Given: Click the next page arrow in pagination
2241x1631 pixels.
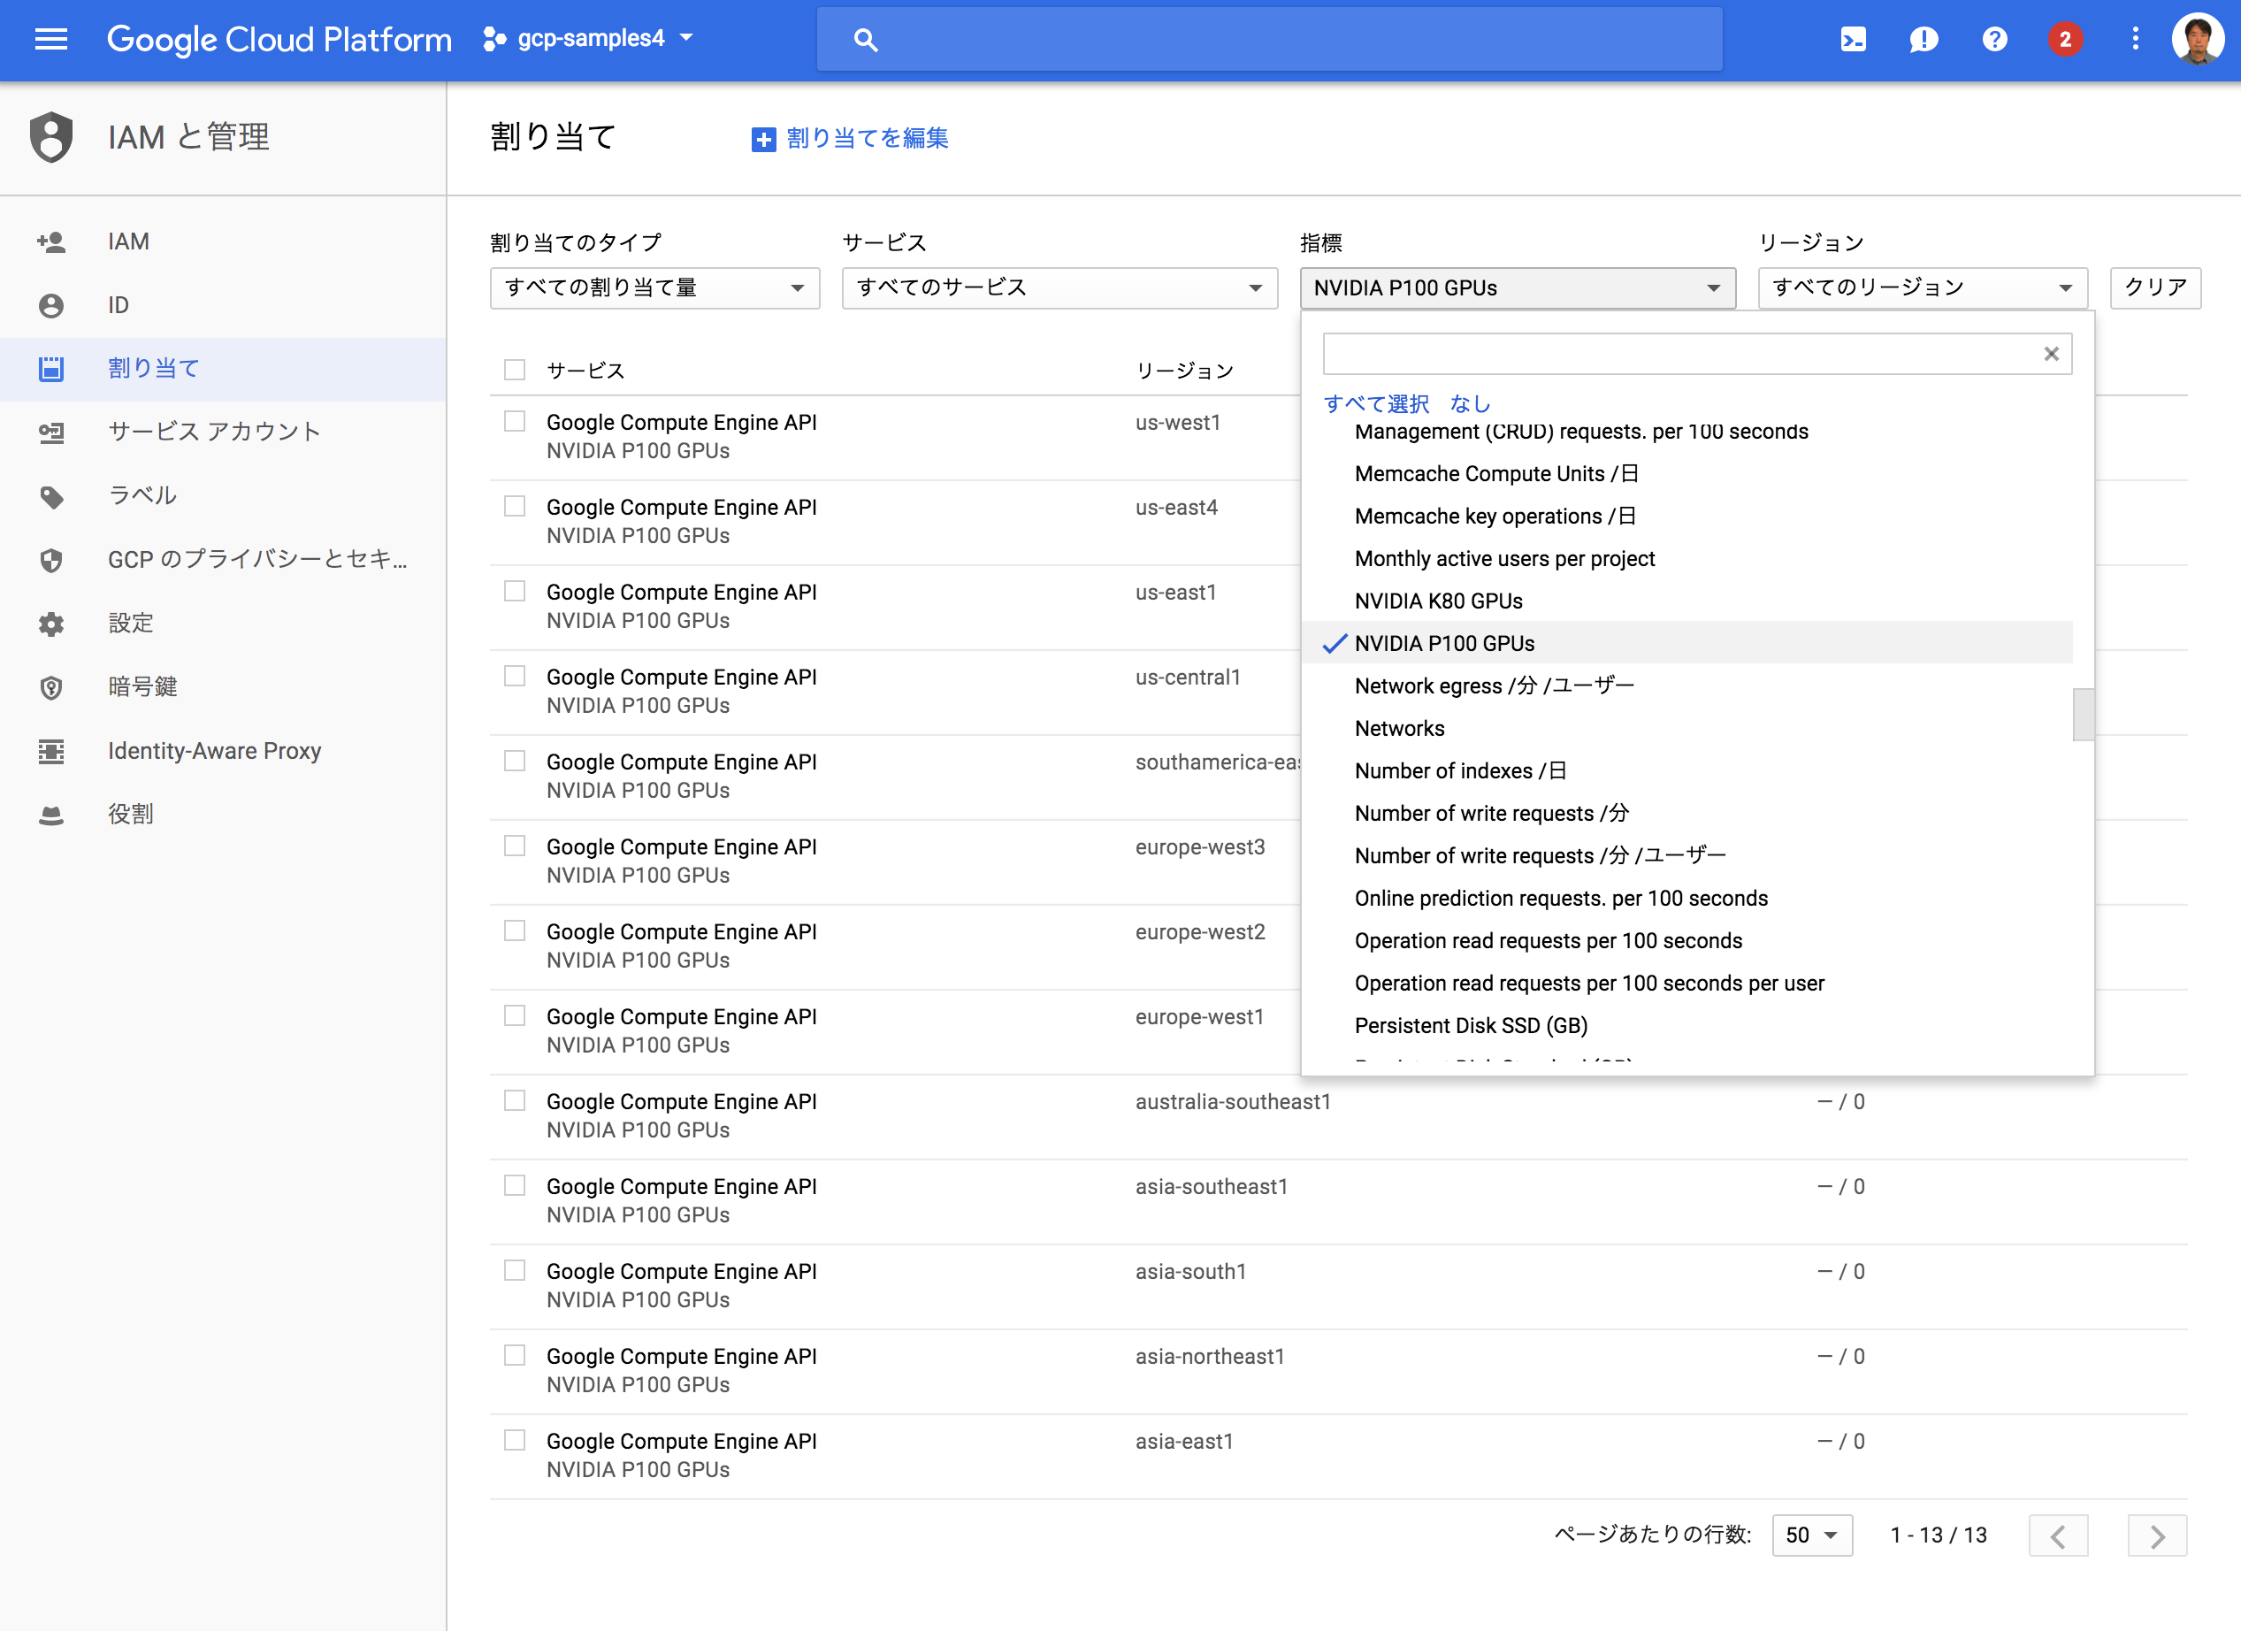Looking at the screenshot, I should click(x=2159, y=1535).
